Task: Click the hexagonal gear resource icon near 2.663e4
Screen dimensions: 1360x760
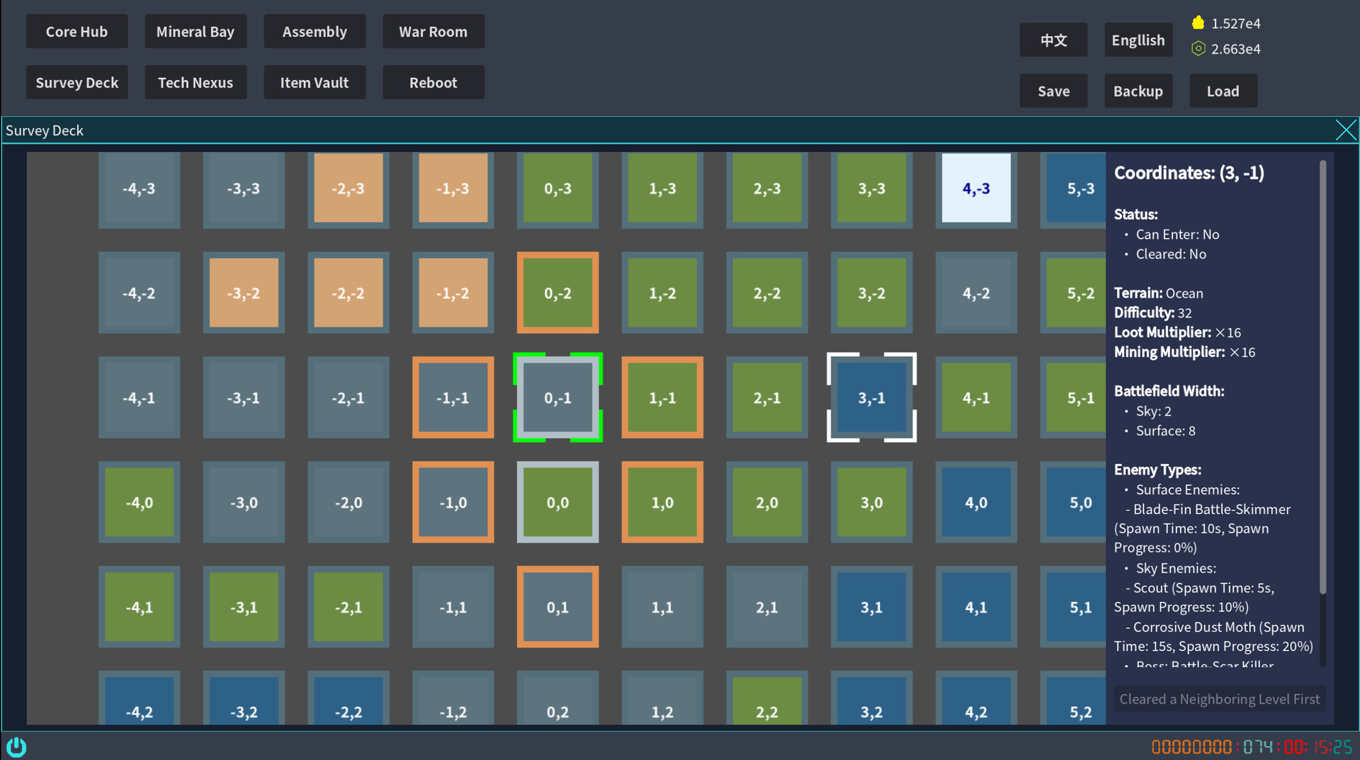Action: tap(1198, 48)
